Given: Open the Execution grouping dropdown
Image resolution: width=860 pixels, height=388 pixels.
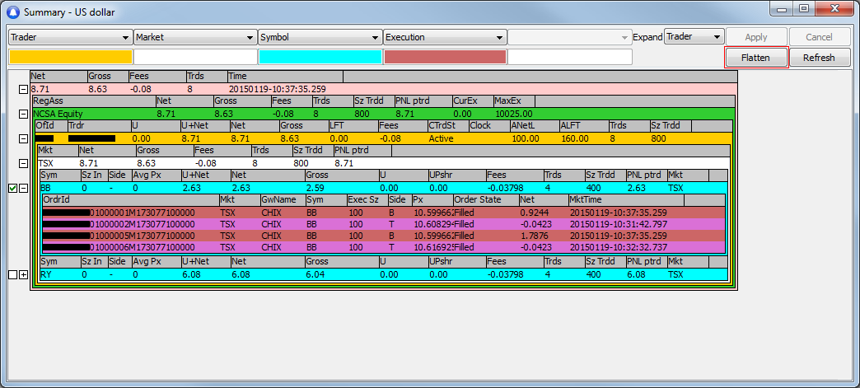Looking at the screenshot, I should pyautogui.click(x=499, y=38).
